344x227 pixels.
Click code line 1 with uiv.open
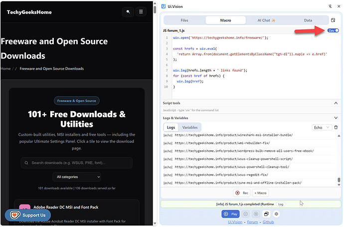click(220, 38)
